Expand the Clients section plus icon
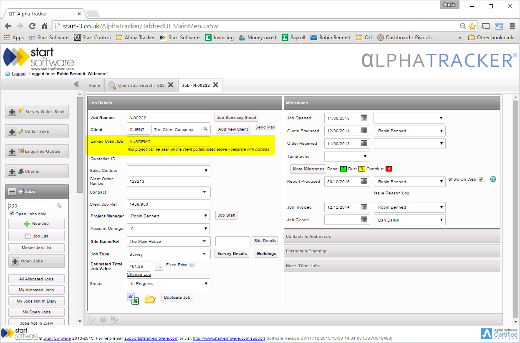This screenshot has height=343, width=520. click(12, 171)
